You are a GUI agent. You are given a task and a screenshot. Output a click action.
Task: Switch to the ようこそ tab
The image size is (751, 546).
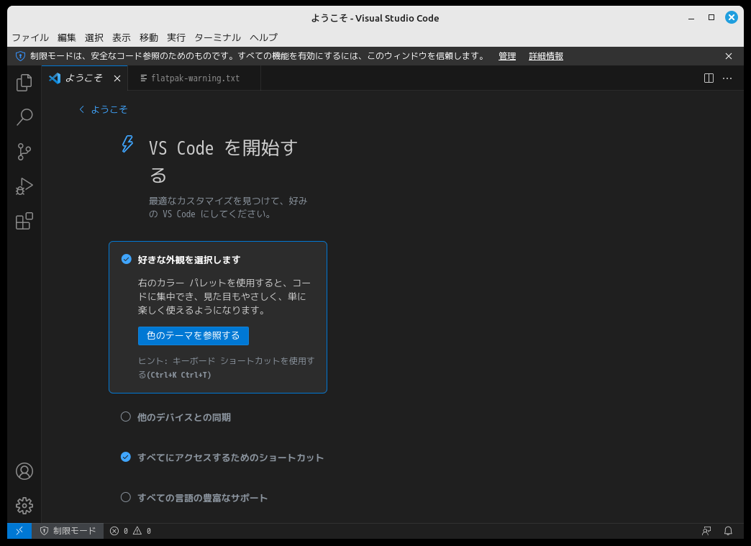pyautogui.click(x=84, y=78)
